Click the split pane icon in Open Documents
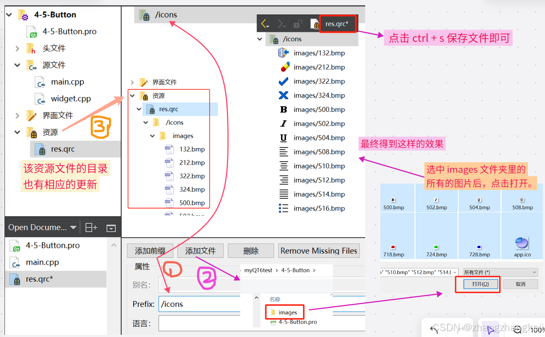 [x=91, y=227]
